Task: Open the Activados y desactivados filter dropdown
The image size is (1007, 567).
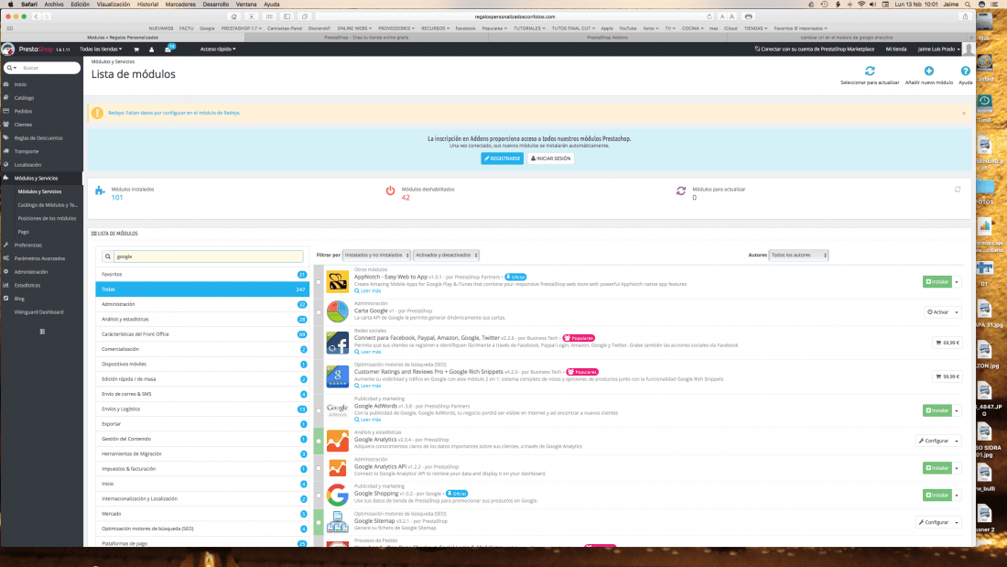Action: tap(447, 256)
